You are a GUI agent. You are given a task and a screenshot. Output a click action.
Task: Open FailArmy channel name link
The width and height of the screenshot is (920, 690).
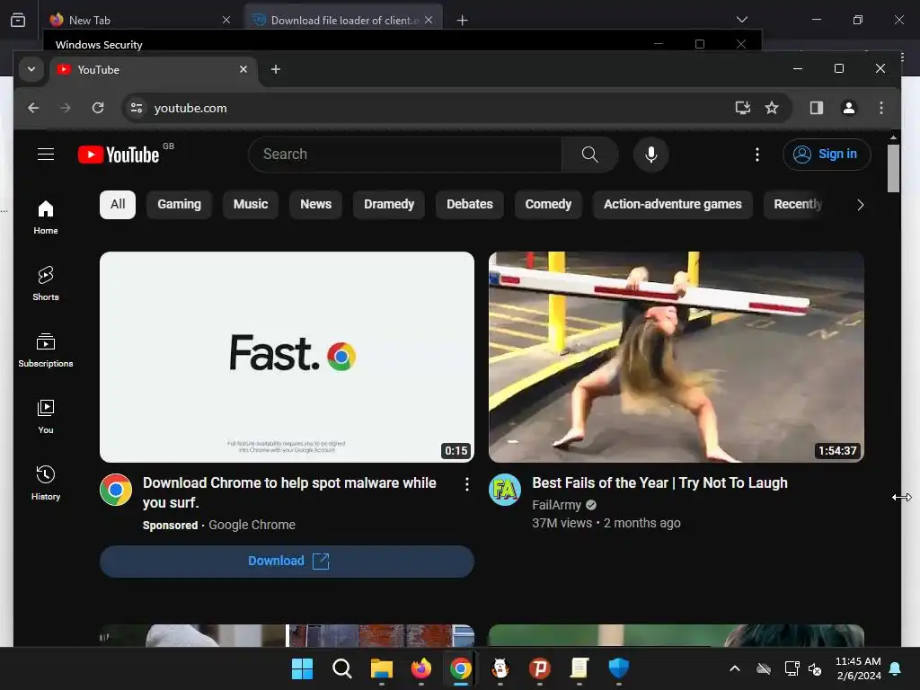[556, 505]
